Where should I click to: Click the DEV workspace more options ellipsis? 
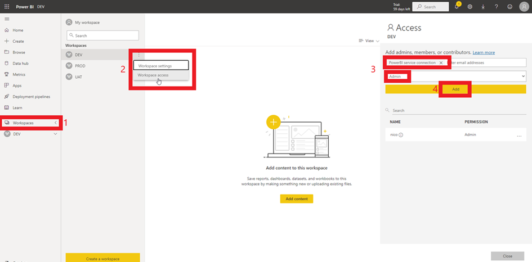(x=138, y=55)
